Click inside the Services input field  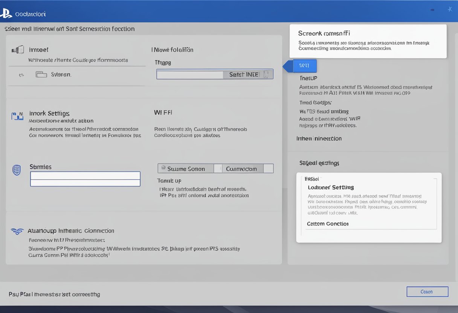pyautogui.click(x=85, y=178)
